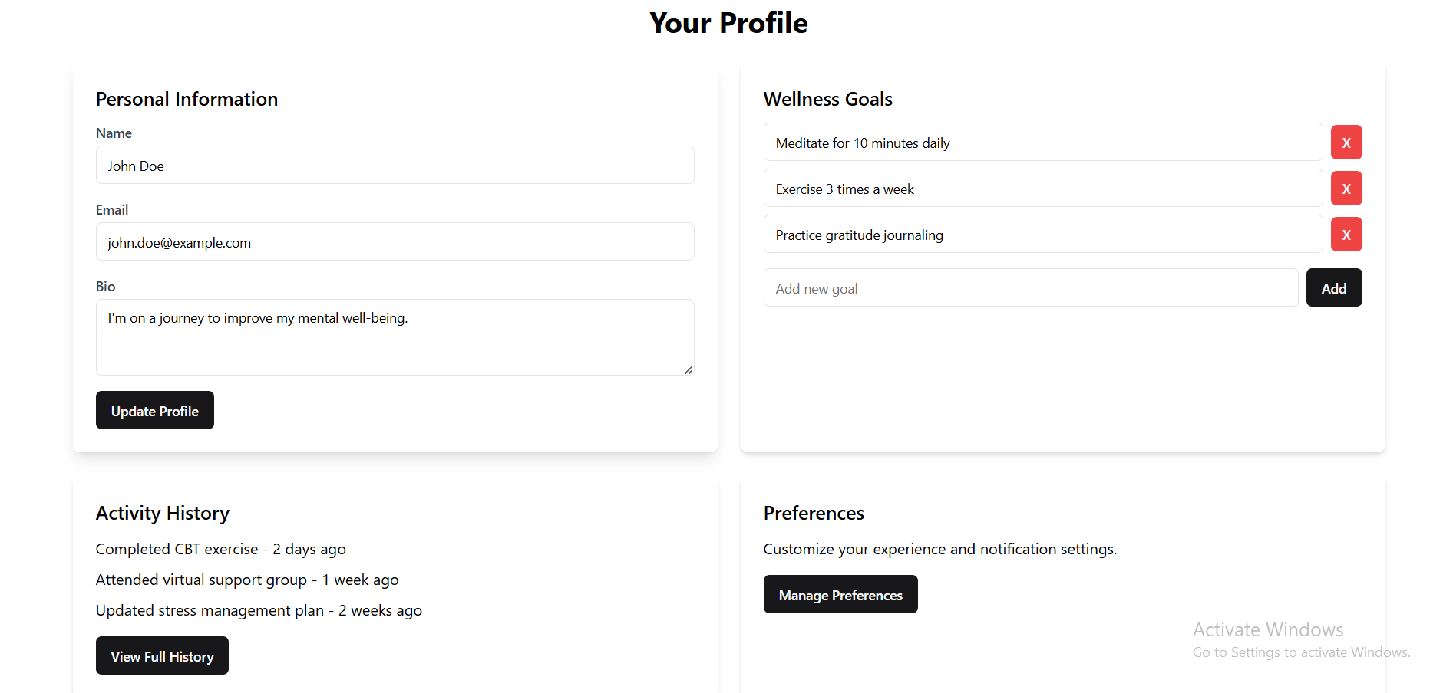
Task: Click the 'Your Profile' page heading
Action: pyautogui.click(x=728, y=23)
